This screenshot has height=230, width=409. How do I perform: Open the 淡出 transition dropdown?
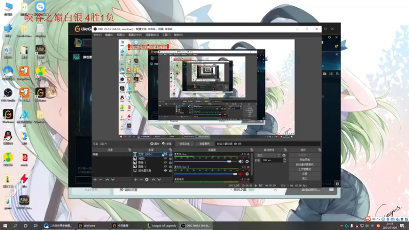pyautogui.click(x=268, y=155)
